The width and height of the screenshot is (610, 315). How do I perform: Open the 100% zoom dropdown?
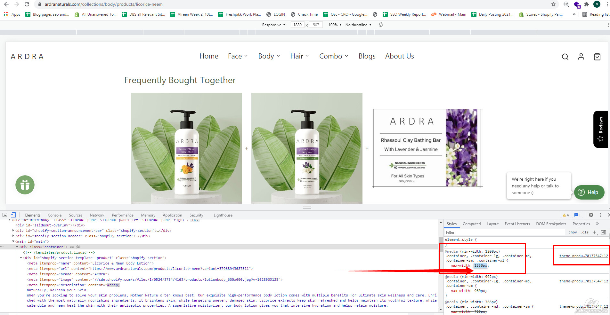click(335, 25)
